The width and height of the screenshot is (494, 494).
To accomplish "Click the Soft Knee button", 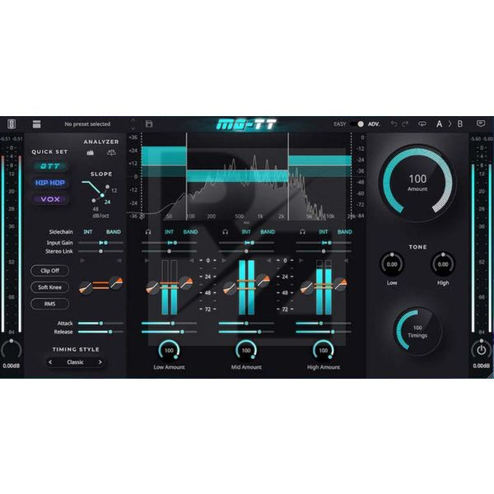I will 49,287.
